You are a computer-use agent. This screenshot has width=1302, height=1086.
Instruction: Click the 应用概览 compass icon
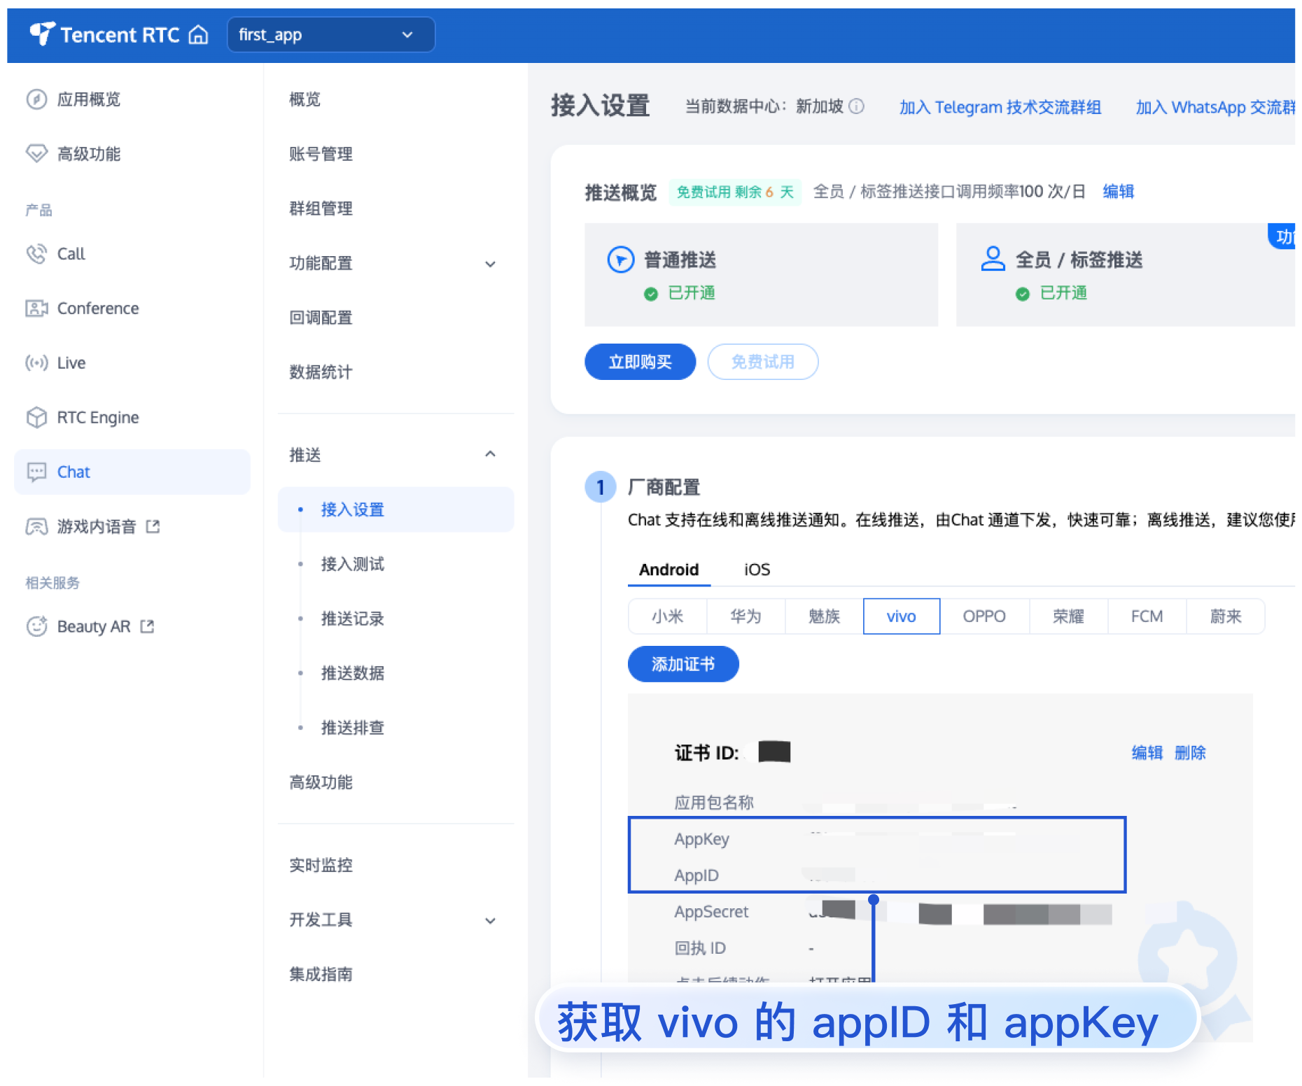click(36, 99)
